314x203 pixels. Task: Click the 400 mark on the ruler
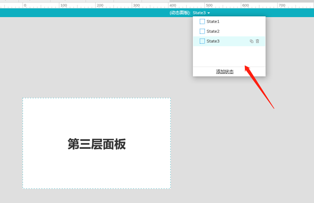click(x=173, y=5)
